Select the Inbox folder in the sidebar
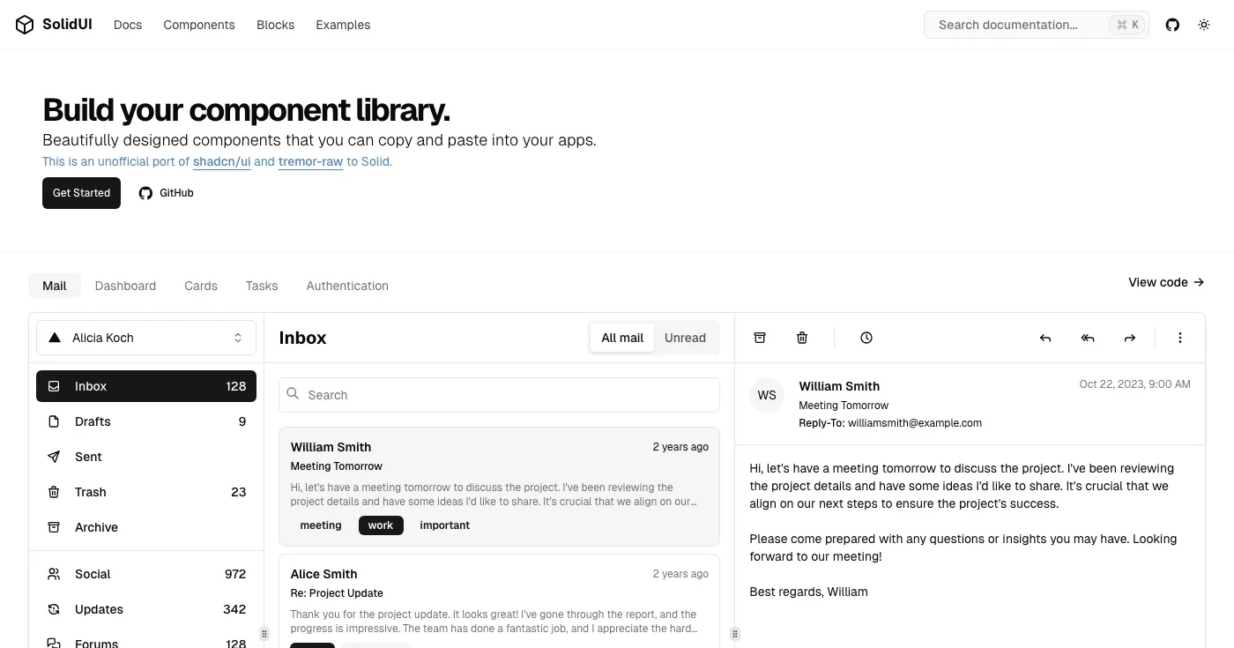This screenshot has height=648, width=1234. (x=146, y=386)
